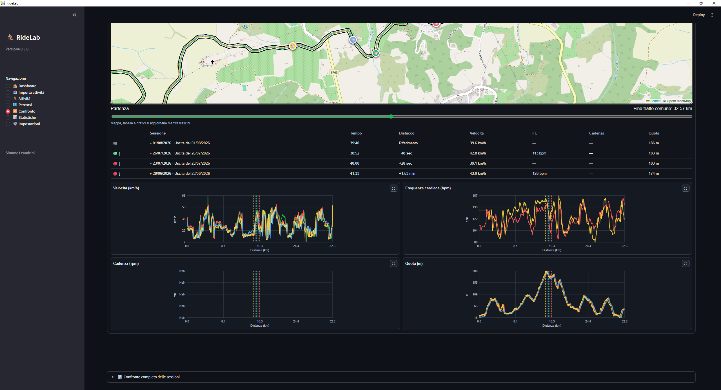The image size is (721, 390).
Task: Select session row Uscita del 23/07/2026
Action: 401,163
